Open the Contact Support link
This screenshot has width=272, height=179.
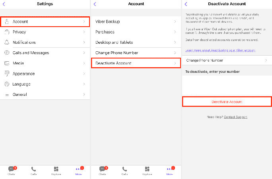235,117
